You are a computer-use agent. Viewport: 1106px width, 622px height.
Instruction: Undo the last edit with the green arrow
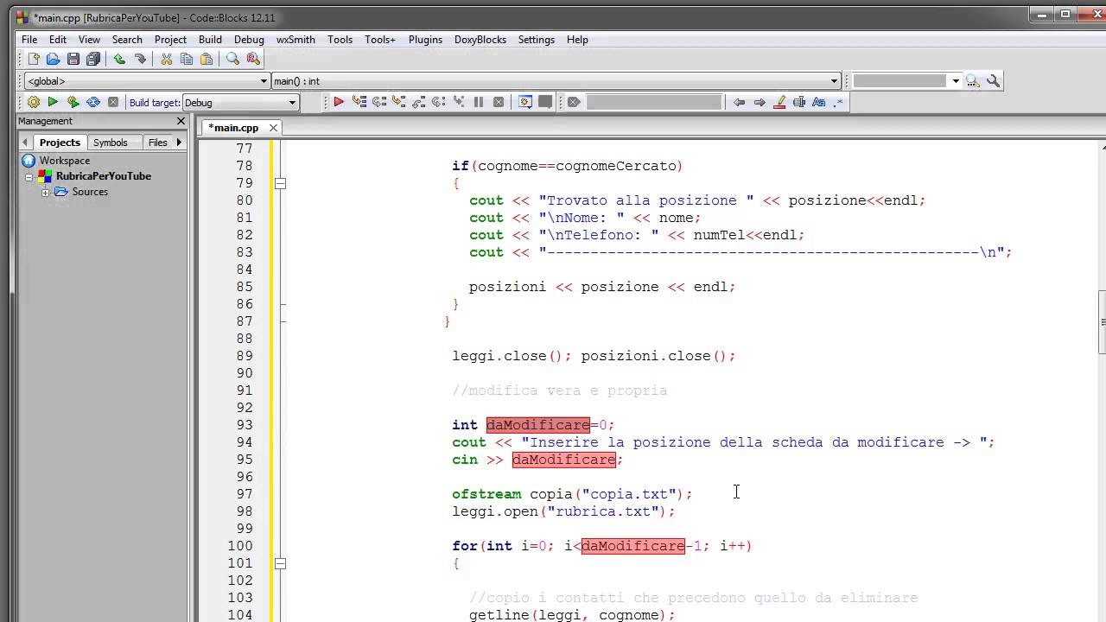119,59
